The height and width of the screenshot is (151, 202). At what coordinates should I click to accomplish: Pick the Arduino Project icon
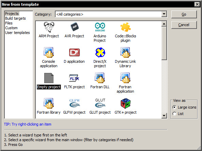100,27
